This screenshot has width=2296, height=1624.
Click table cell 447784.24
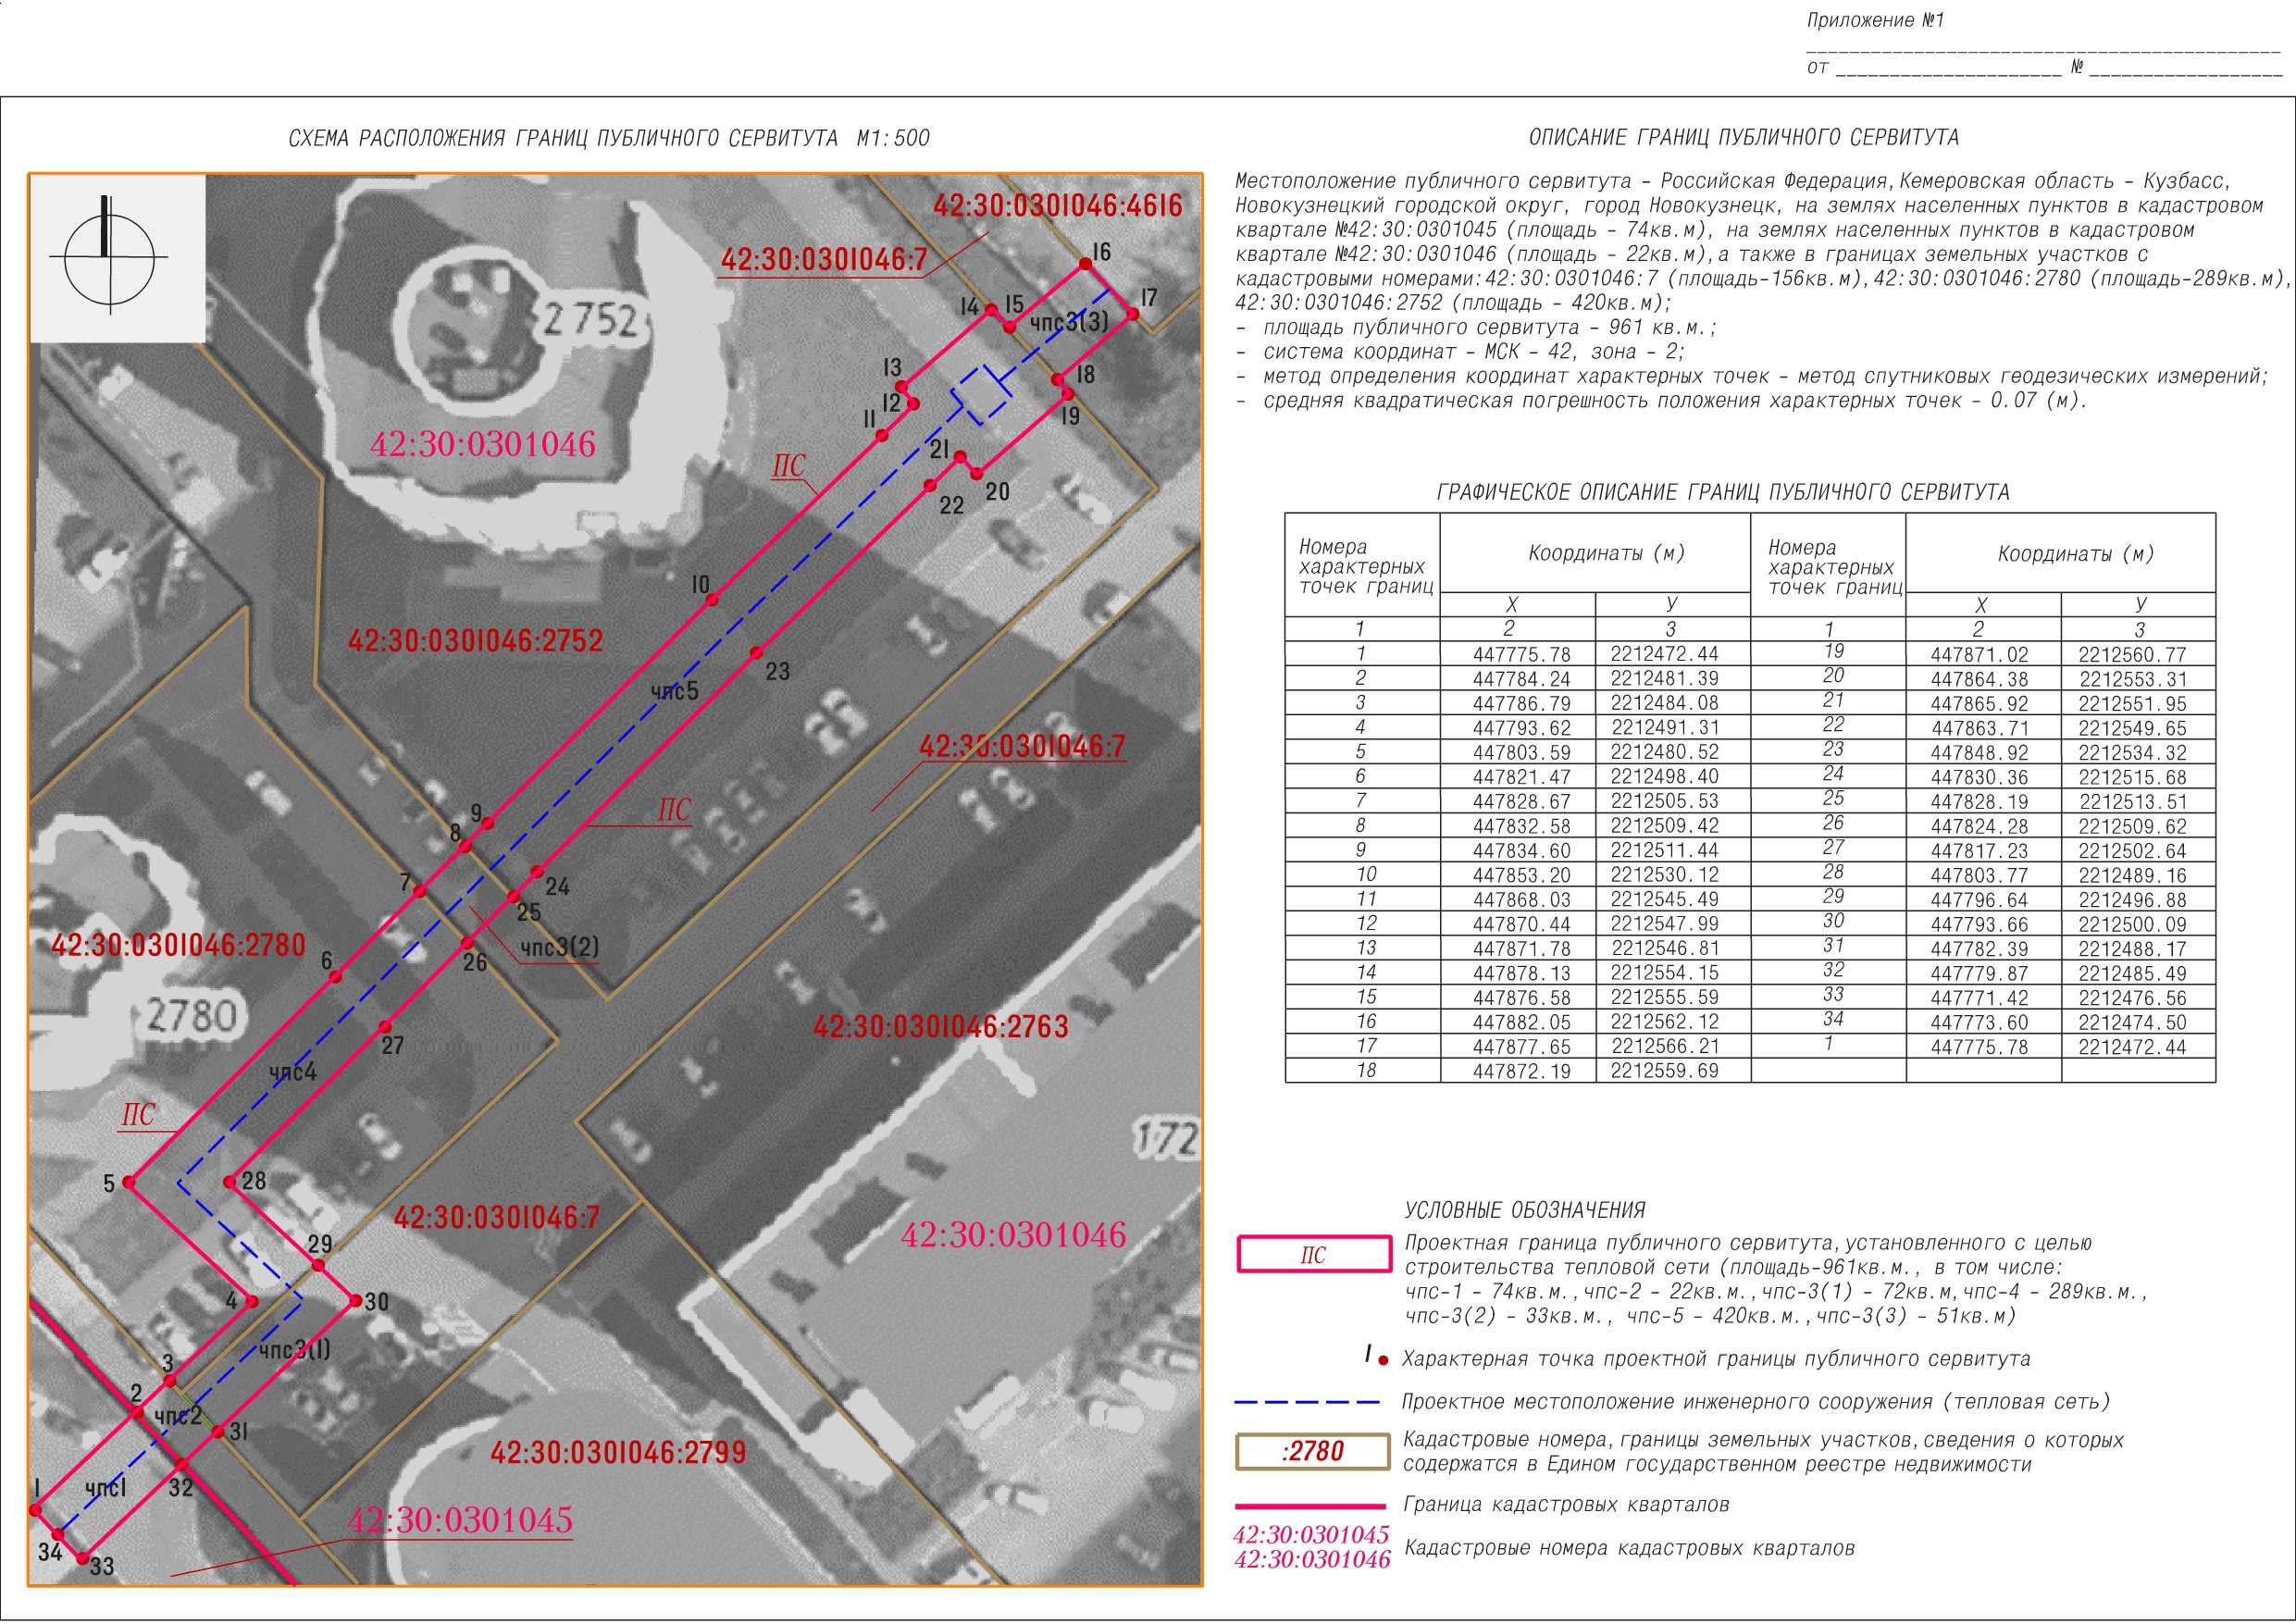1521,679
